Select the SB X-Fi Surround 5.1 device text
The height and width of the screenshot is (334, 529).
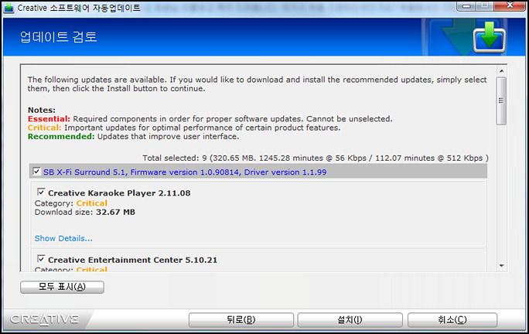click(x=185, y=172)
